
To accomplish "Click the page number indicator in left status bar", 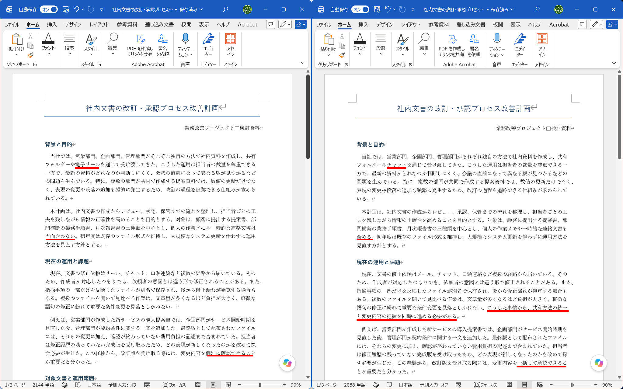I will coord(15,385).
